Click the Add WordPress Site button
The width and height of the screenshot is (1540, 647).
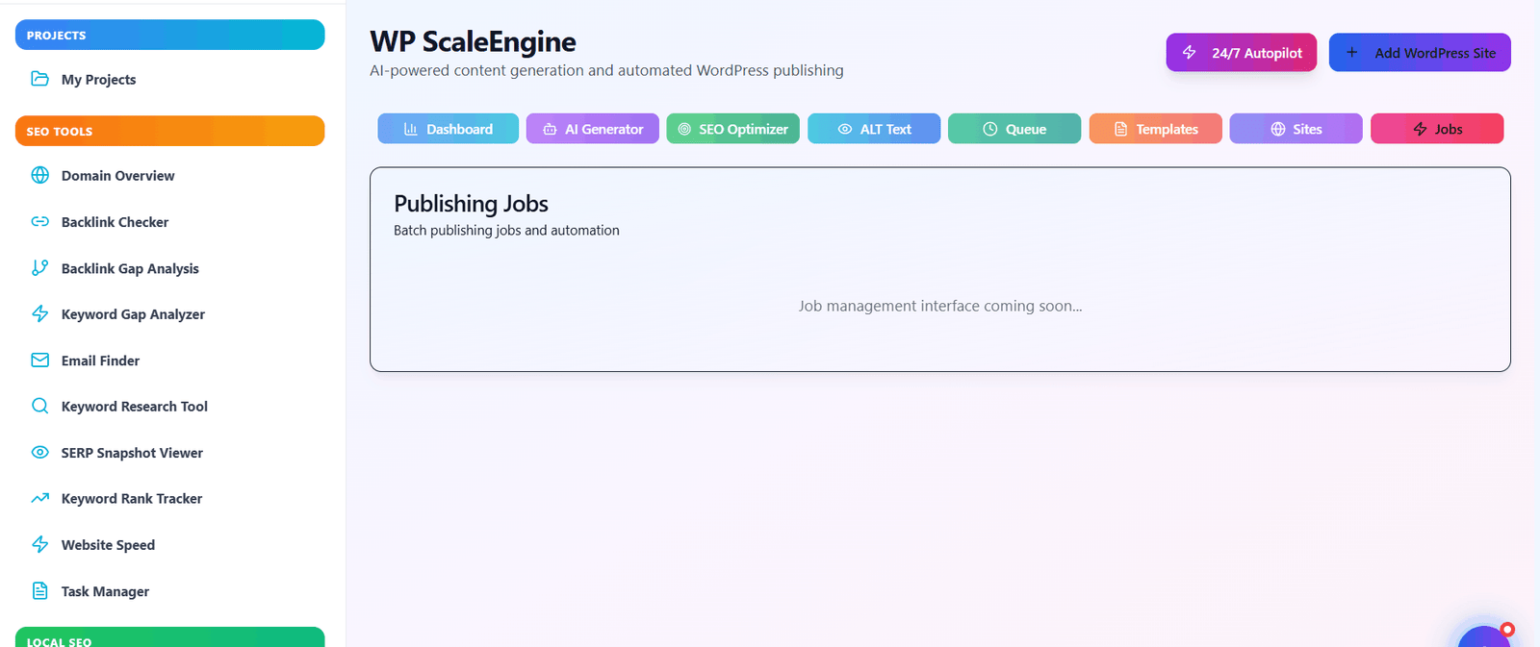coord(1419,53)
